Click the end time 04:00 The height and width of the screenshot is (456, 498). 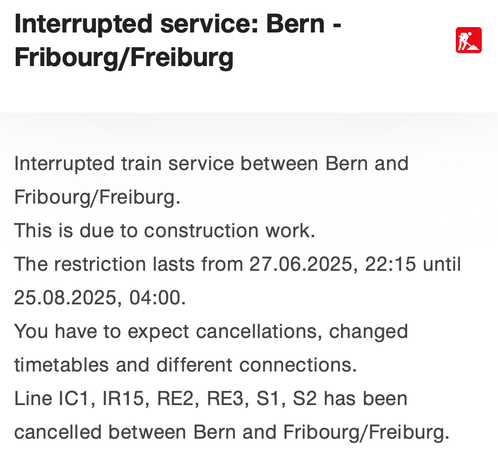[157, 298]
